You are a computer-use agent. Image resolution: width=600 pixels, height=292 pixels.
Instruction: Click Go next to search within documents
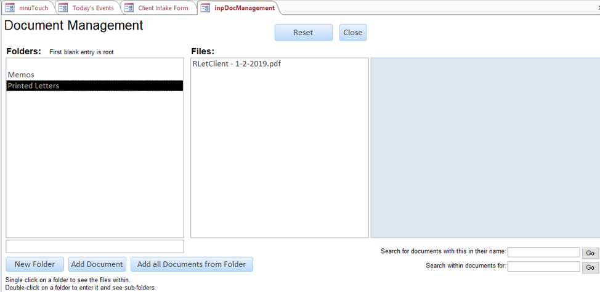pos(590,267)
